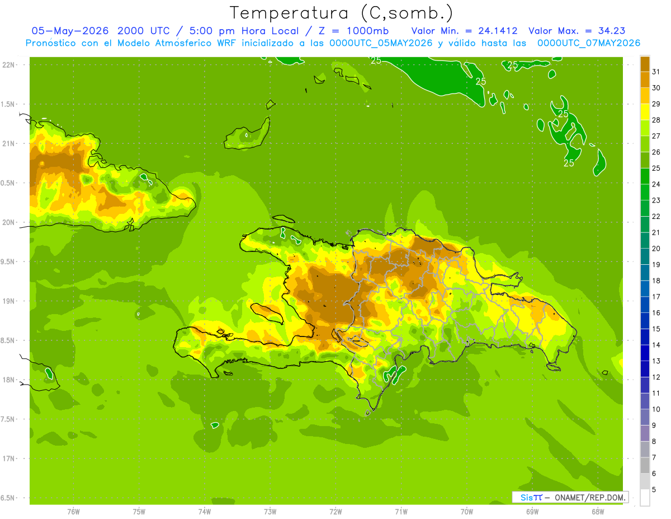Click the 76W longitude axis label

[73, 511]
